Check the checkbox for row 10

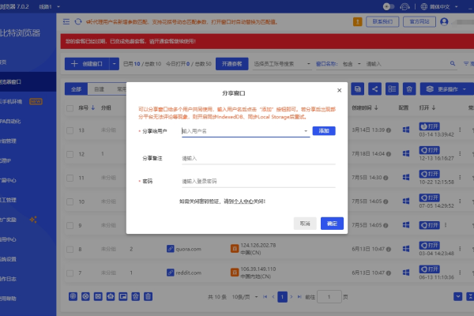click(70, 201)
